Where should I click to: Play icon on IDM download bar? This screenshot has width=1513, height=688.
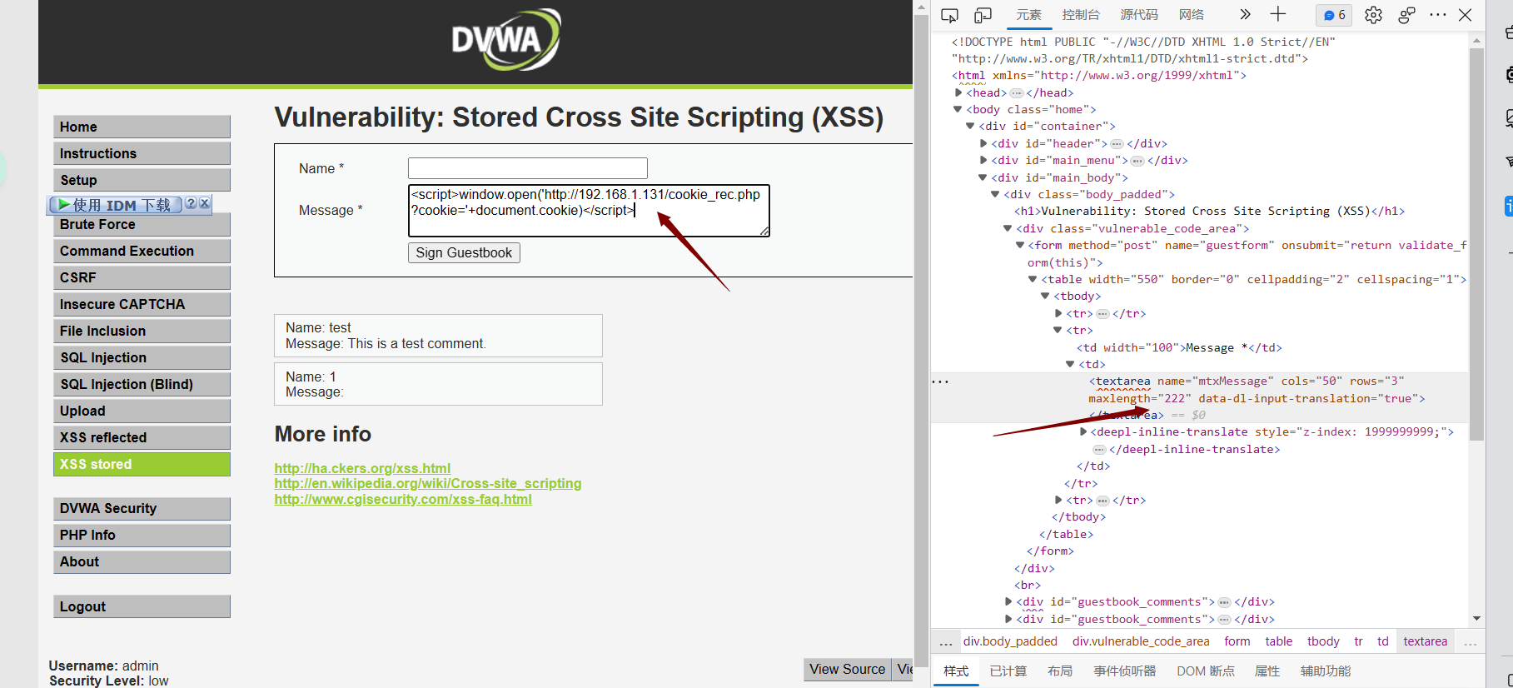tap(64, 204)
